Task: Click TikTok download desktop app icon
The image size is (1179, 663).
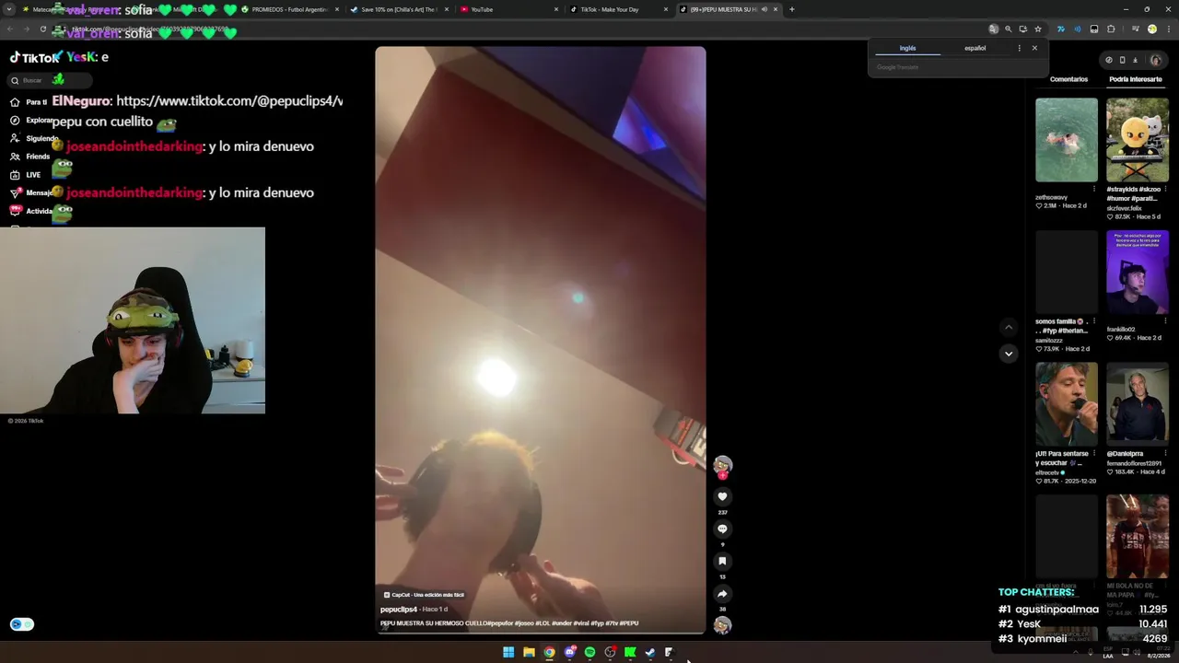Action: coord(1135,60)
